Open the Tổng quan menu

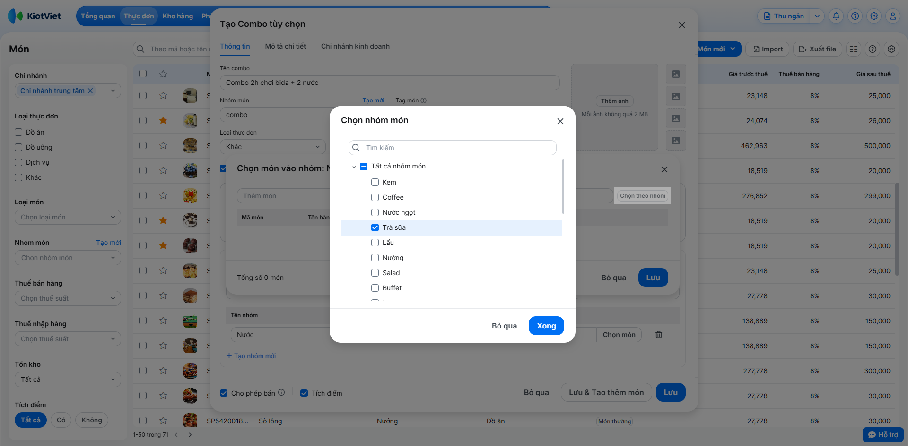point(98,16)
